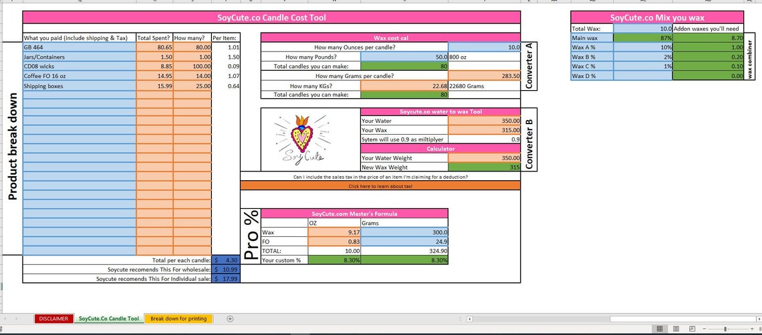Select the Wax 300.0 grams cell
Screen dimensions: 762x335
pos(404,232)
